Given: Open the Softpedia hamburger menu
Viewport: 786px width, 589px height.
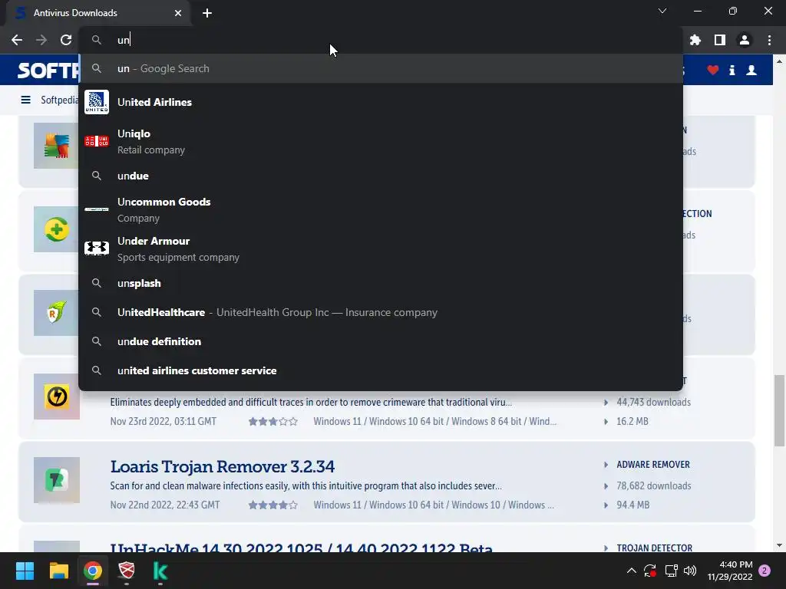Looking at the screenshot, I should tap(25, 100).
